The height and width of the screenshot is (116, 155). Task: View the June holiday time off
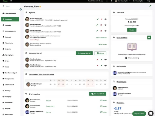click(105, 66)
